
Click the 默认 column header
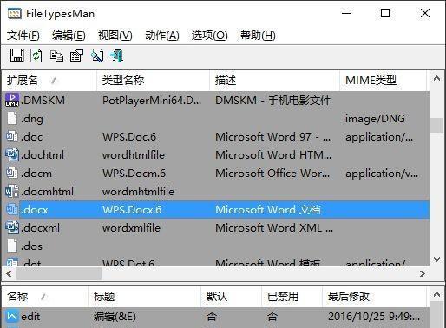tap(231, 297)
